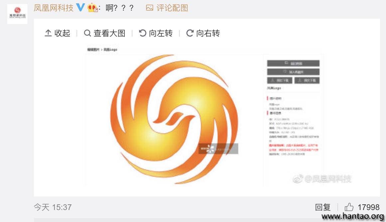Click the 今天 15:37 timestamp
Screen dimensions: 386x222
tap(53, 207)
